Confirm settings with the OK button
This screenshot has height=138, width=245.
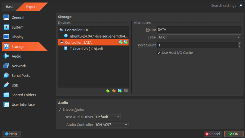coord(234,134)
